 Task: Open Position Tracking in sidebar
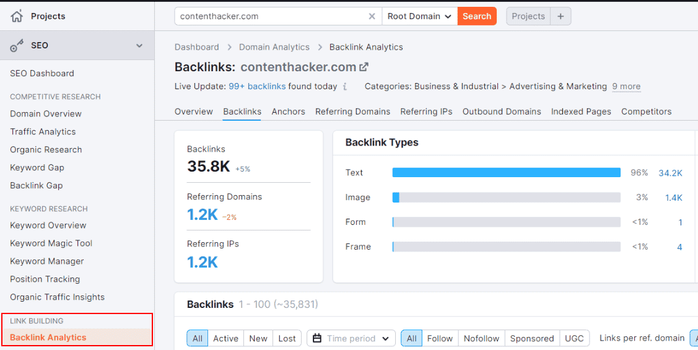(45, 279)
